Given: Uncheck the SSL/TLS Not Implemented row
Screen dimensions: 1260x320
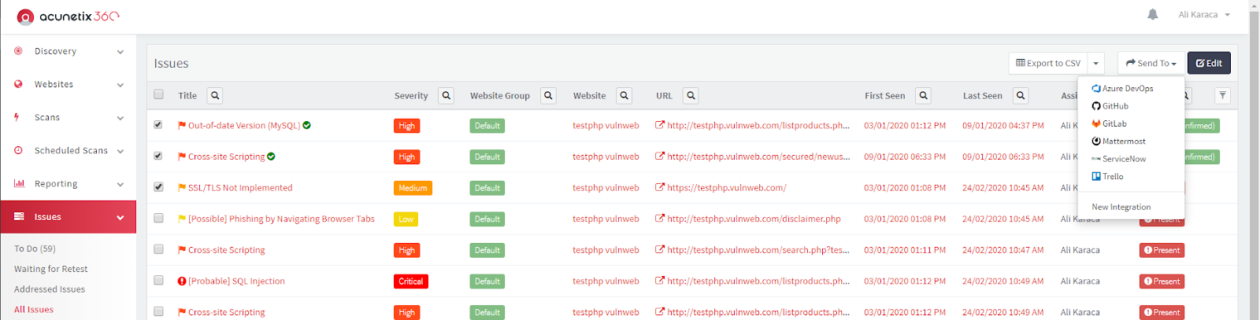Looking at the screenshot, I should pos(158,187).
